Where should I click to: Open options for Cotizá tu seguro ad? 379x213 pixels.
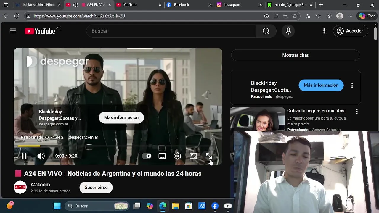[x=357, y=111]
